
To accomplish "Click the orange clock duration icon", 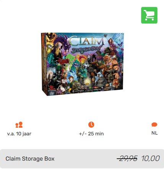I will pyautogui.click(x=91, y=125).
